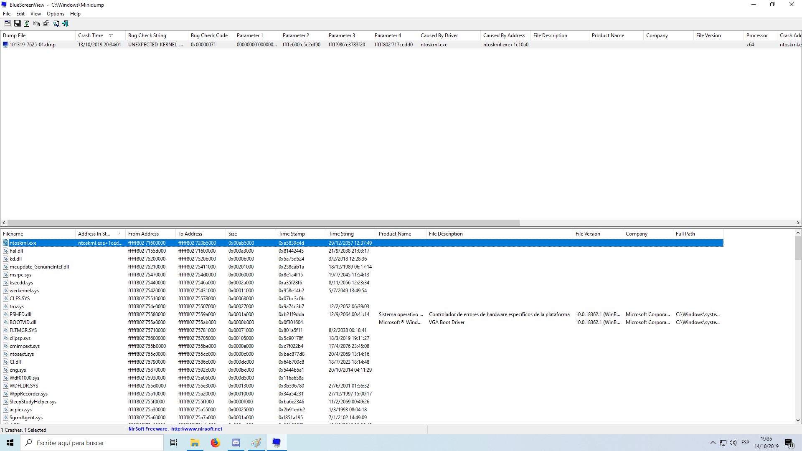The image size is (802, 451).
Task: Select the SleepStudyHelper.sys row
Action: 362,402
